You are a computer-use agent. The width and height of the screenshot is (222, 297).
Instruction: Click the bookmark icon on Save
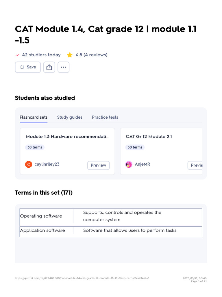point(22,67)
